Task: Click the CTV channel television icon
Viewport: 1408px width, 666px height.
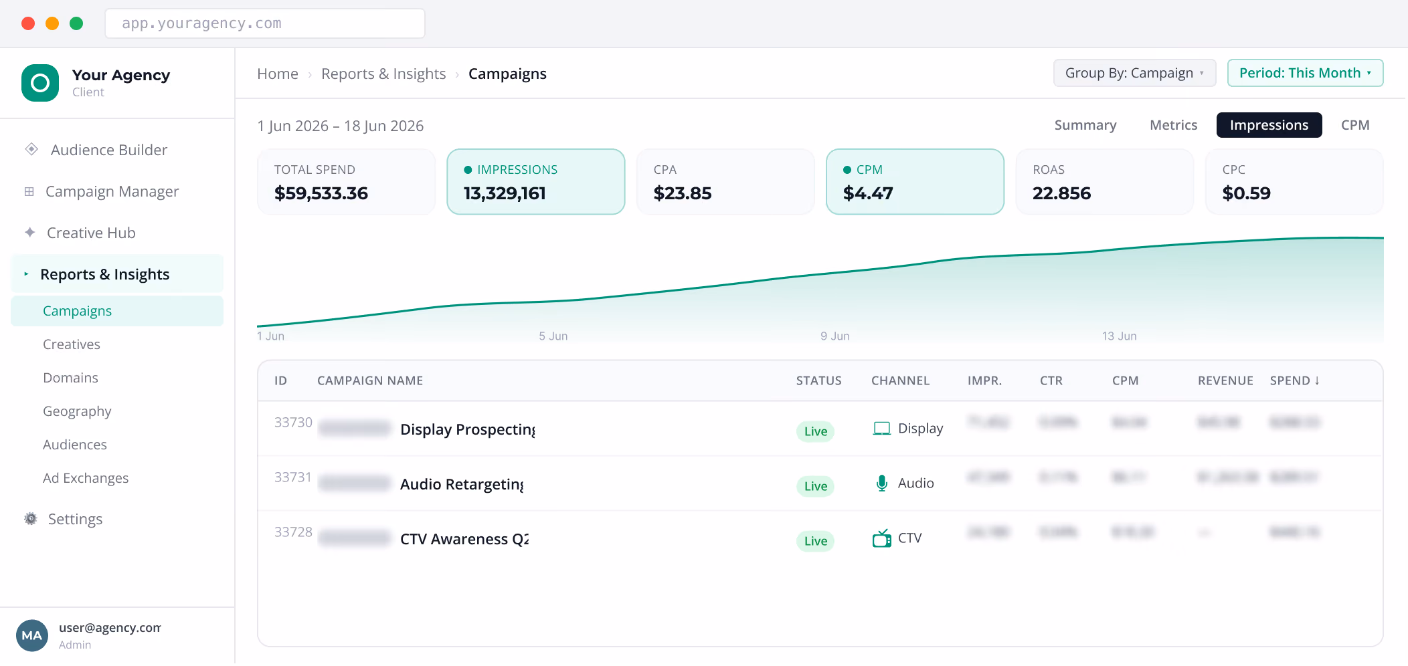Action: click(x=882, y=538)
